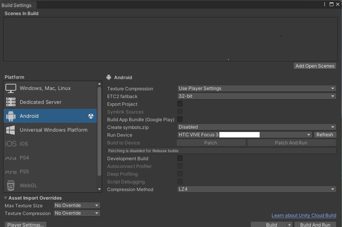Viewport: 342px width, 227px height.
Task: Select the Universal Windows Platform logo icon
Action: point(11,130)
